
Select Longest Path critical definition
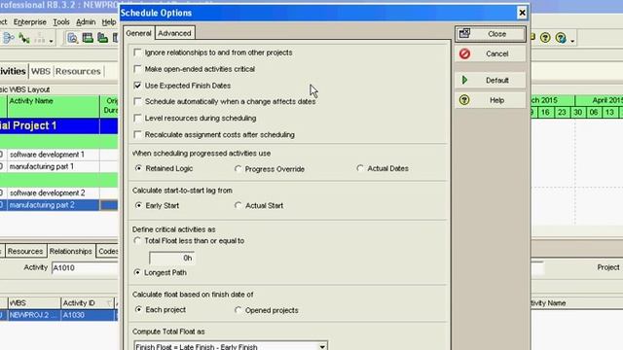click(x=137, y=272)
